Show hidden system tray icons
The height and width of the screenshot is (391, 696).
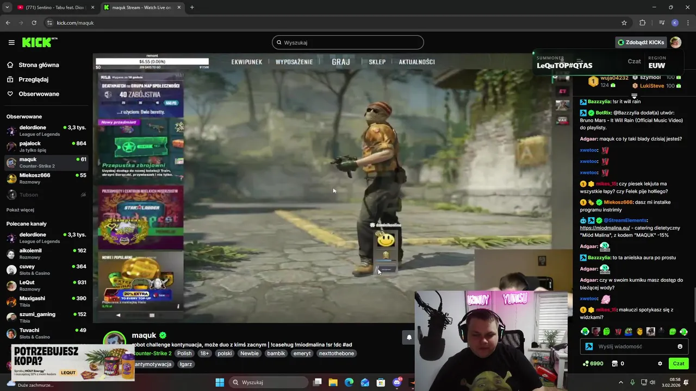pos(620,382)
